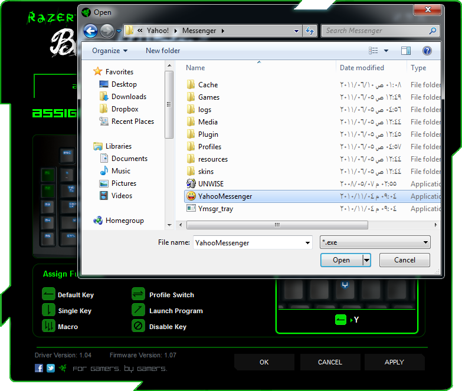Open Dropbox in Favorites
Viewport: 462px width, 391px height.
tap(119, 109)
